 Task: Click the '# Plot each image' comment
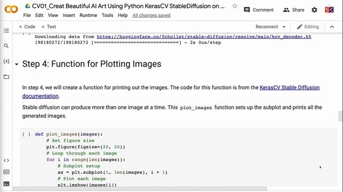[x=81, y=179]
